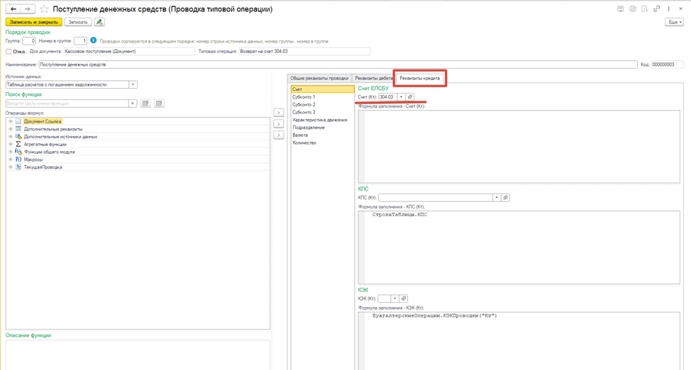Open the Счет (Кт) dropdown arrow
Image resolution: width=691 pixels, height=370 pixels.
click(401, 97)
